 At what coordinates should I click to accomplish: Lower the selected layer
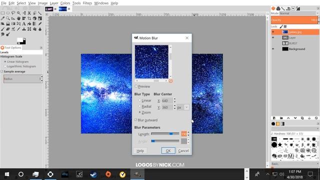(295, 118)
